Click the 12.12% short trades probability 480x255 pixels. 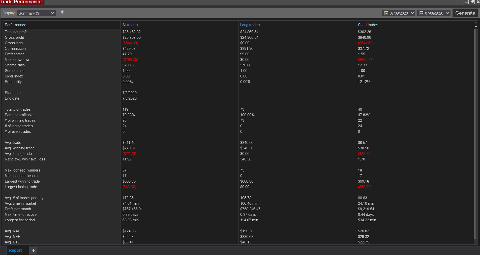coord(364,82)
